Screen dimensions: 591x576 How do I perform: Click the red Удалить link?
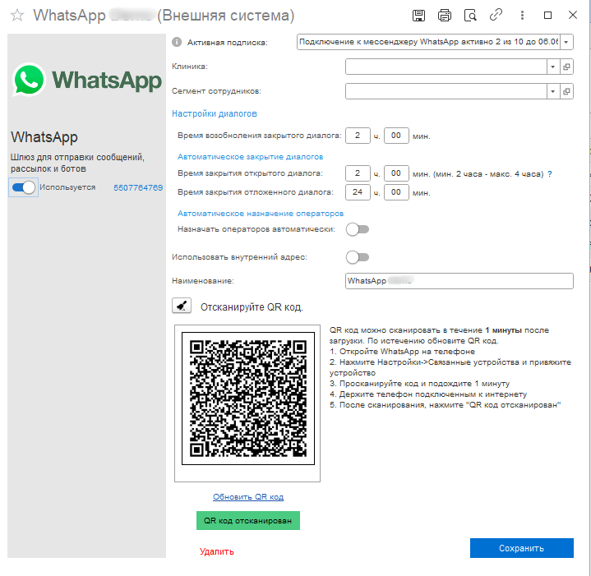click(217, 551)
